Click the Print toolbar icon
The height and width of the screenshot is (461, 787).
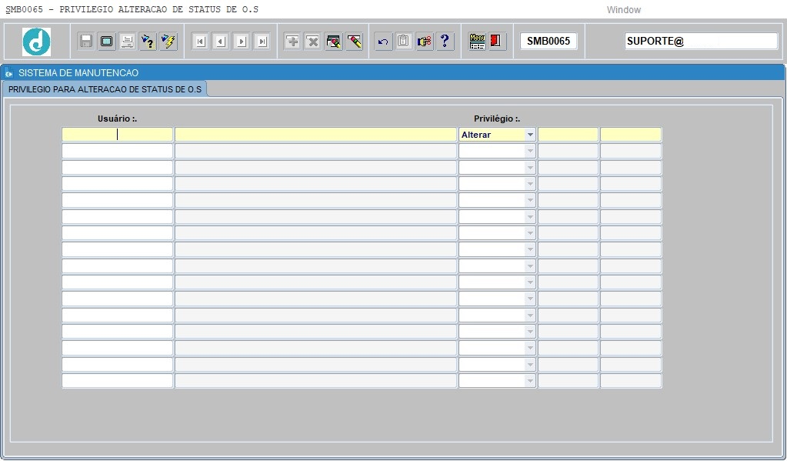click(127, 42)
